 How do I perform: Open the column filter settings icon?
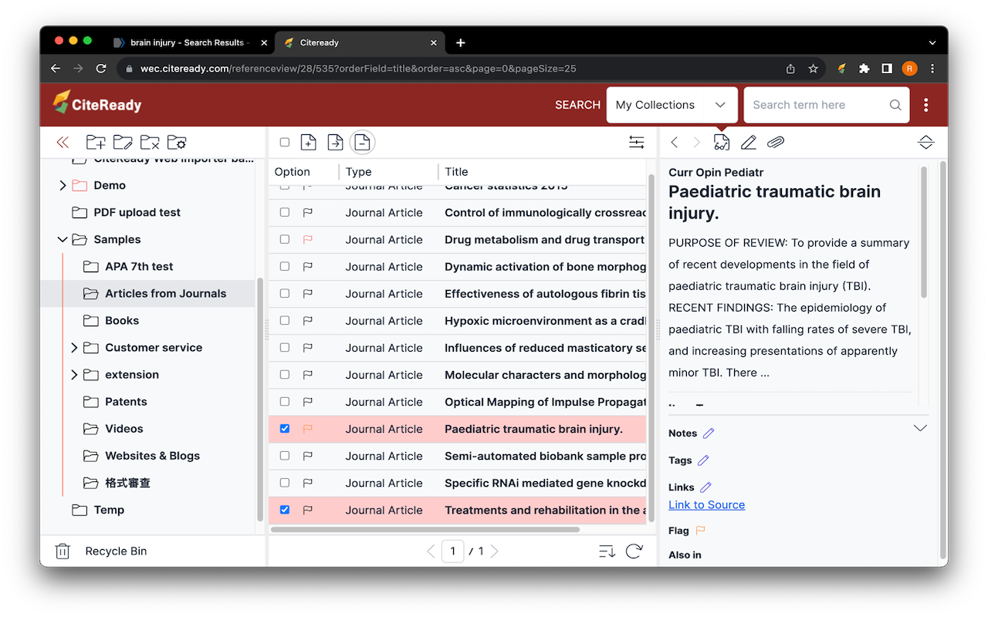pos(636,143)
